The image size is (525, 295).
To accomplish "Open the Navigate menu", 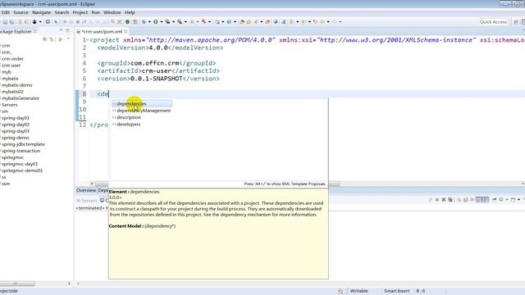I will click(x=42, y=12).
